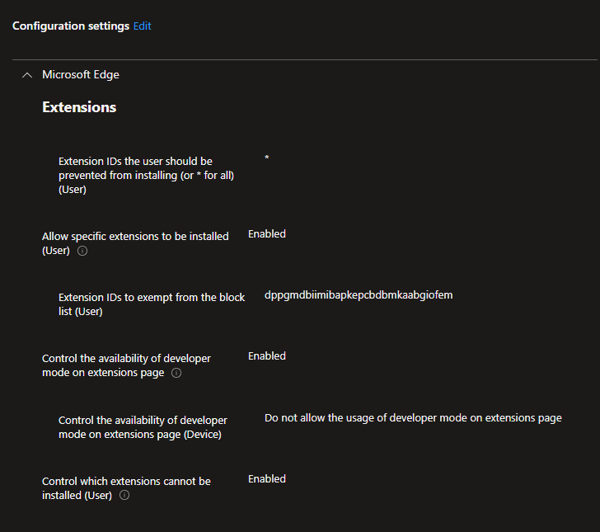Select the Microsoft Edge section label

point(81,74)
